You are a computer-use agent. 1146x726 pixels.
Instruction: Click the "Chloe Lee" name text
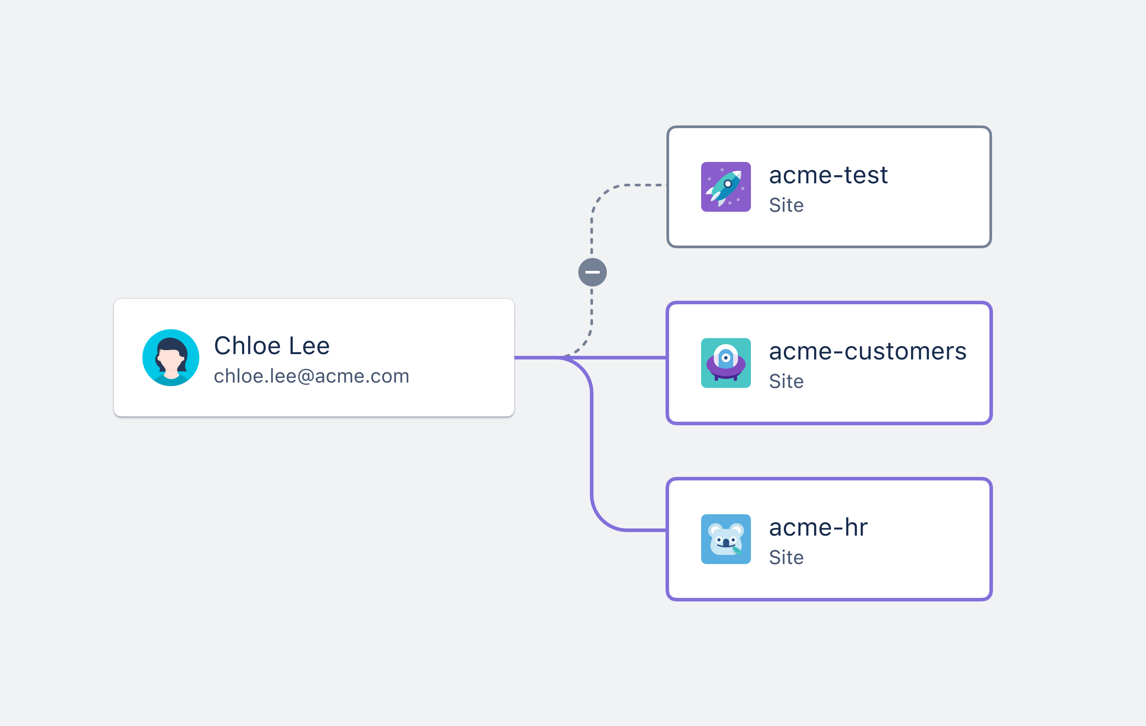[272, 346]
